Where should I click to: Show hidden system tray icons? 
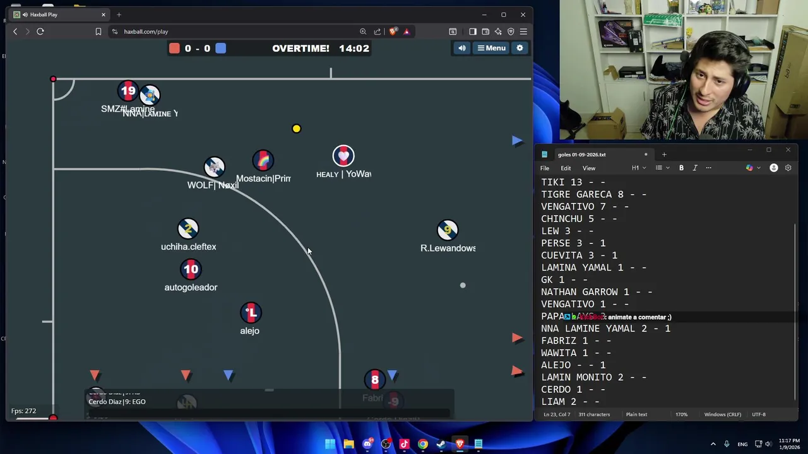click(713, 444)
